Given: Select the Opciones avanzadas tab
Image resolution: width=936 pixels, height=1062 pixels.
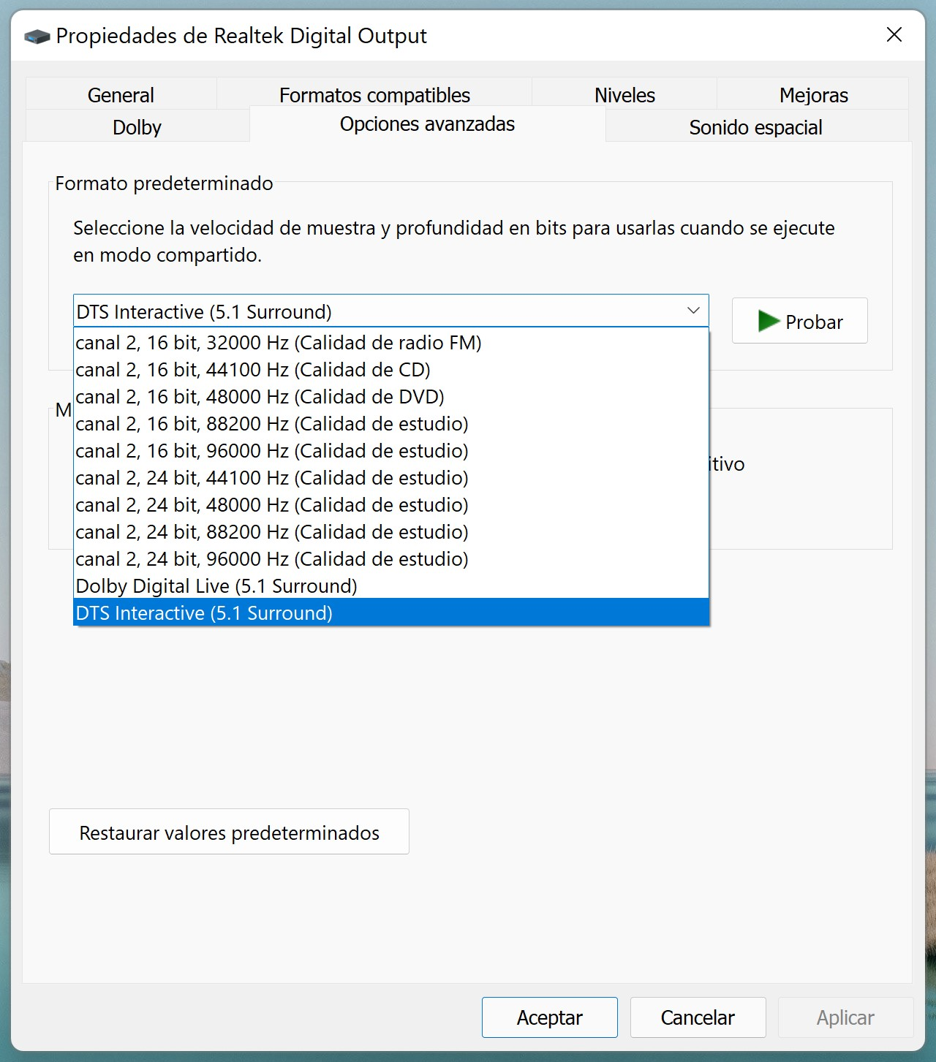Looking at the screenshot, I should 427,124.
